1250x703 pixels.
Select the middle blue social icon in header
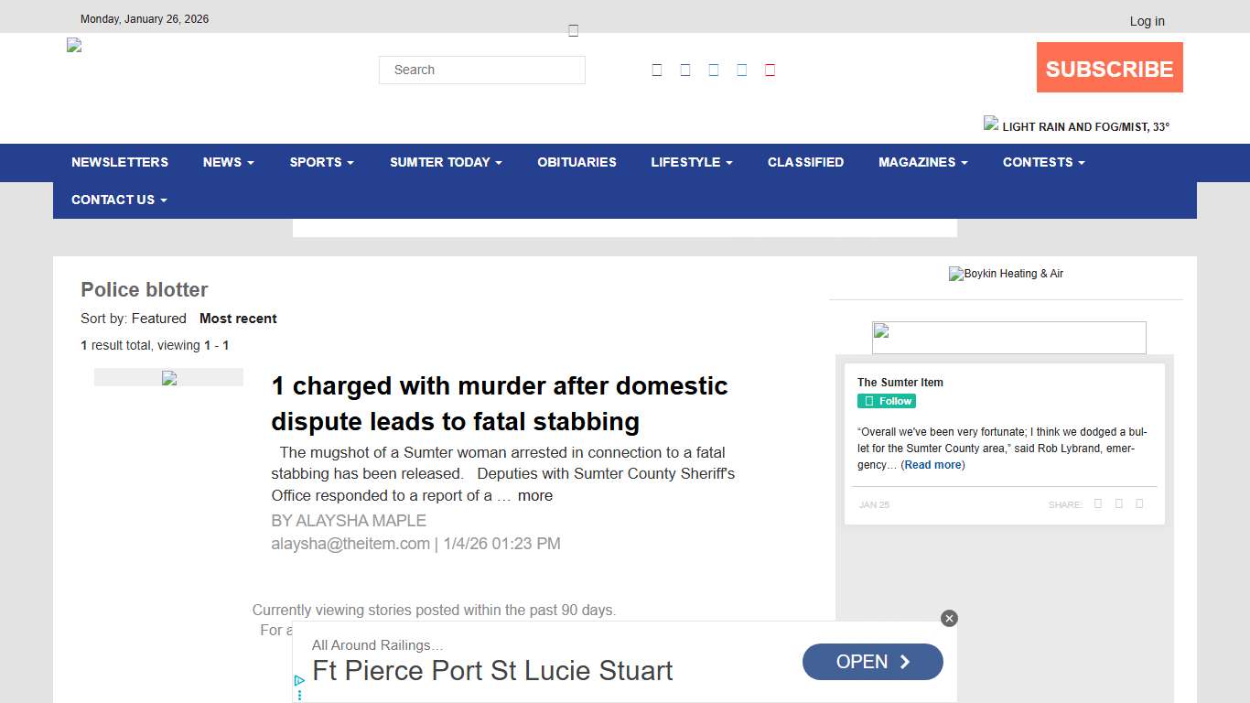(713, 69)
